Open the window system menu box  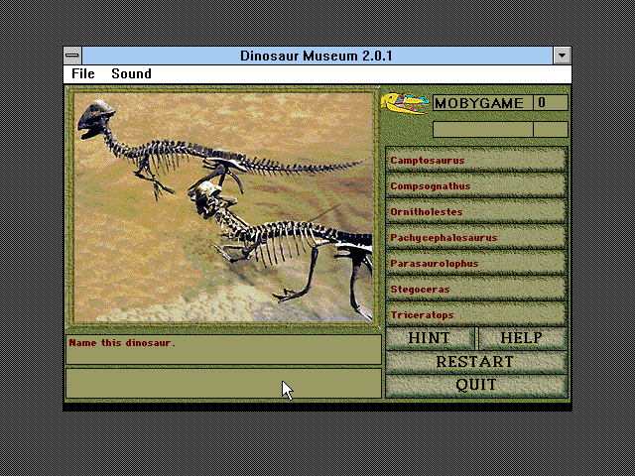click(x=72, y=56)
